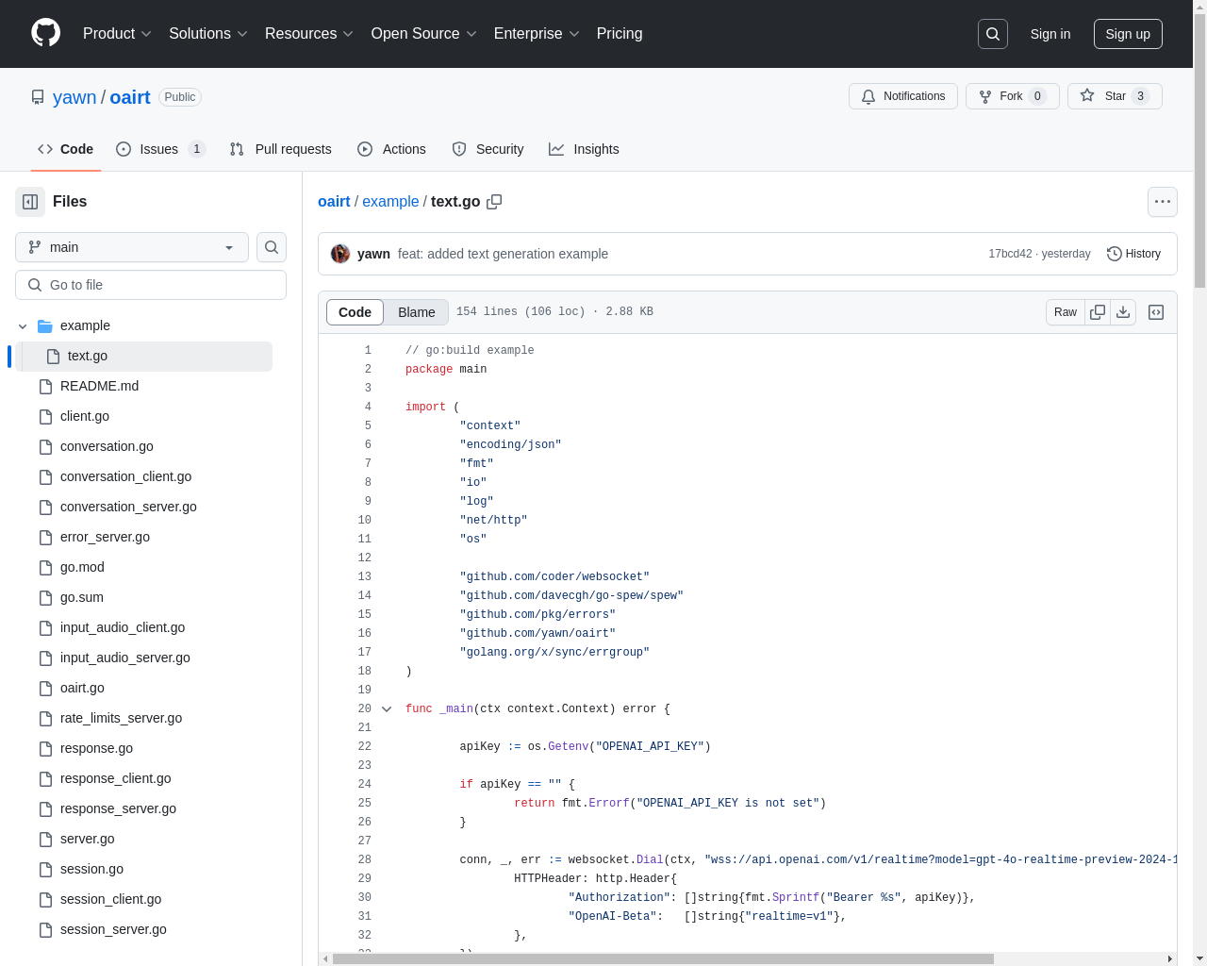Click the bell icon in Notifications

[x=868, y=96]
